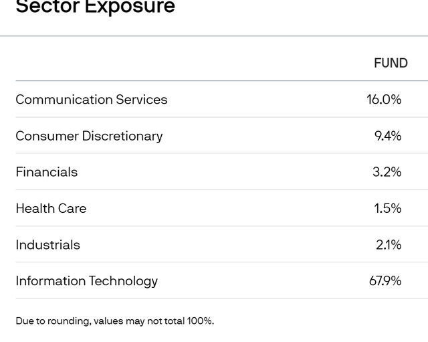This screenshot has height=342, width=428.
Task: Select the Consumer Discretionary row label
Action: pos(89,136)
